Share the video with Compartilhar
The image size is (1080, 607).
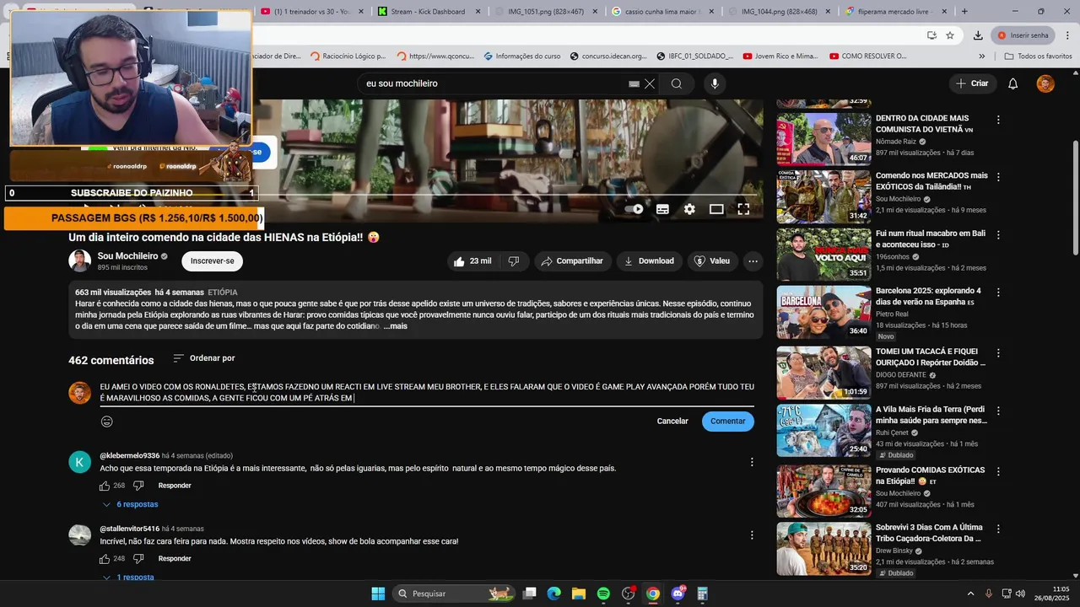point(572,261)
